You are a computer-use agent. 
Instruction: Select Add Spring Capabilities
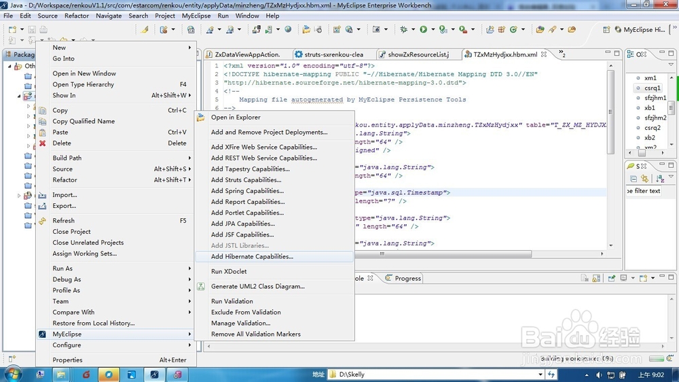tap(274, 191)
